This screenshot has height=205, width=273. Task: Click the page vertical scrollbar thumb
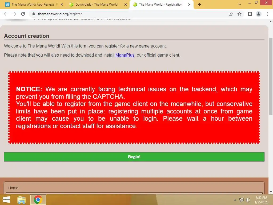[x=271, y=76]
